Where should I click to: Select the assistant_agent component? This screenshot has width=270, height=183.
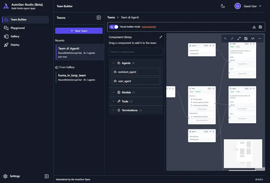click(136, 72)
